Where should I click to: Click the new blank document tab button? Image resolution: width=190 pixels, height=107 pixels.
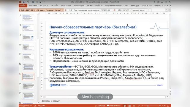coord(150,10)
